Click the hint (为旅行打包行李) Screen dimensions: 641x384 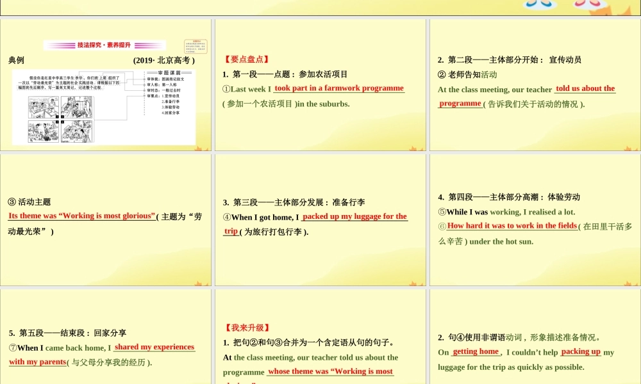[274, 232]
